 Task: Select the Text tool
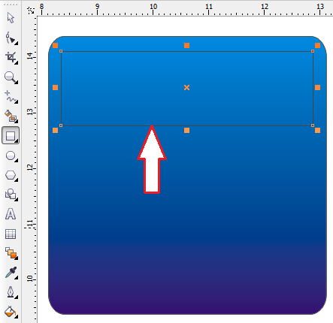point(11,214)
